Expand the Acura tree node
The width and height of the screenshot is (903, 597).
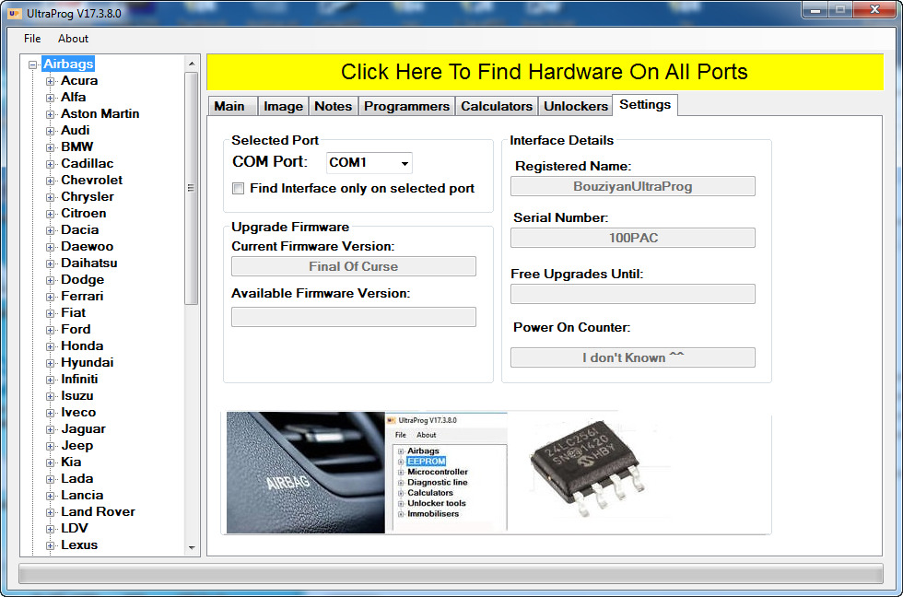pos(50,81)
